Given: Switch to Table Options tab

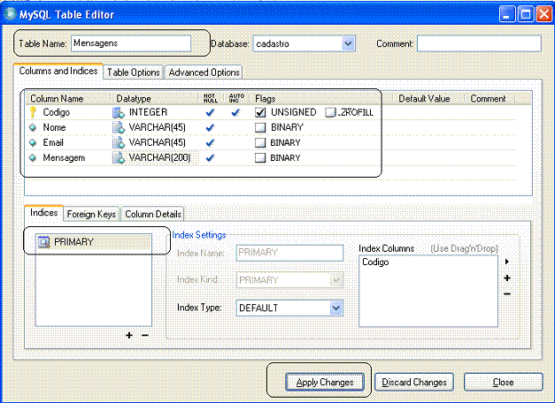Looking at the screenshot, I should tap(134, 72).
